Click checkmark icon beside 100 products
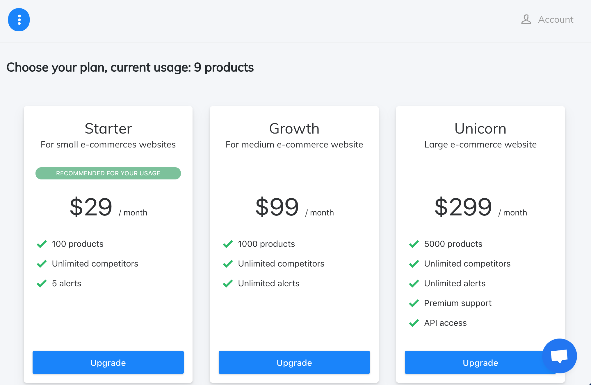Viewport: 591px width, 385px height. 42,244
